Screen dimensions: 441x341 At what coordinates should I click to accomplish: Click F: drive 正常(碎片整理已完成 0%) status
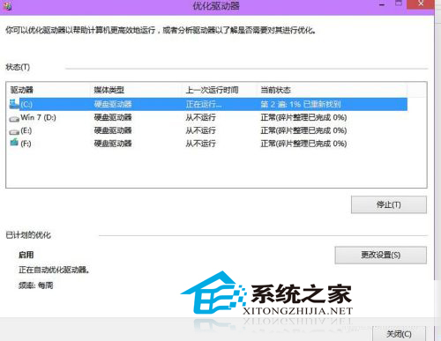pos(303,144)
